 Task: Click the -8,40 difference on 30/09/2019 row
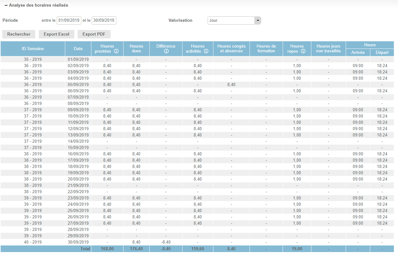coord(166,242)
